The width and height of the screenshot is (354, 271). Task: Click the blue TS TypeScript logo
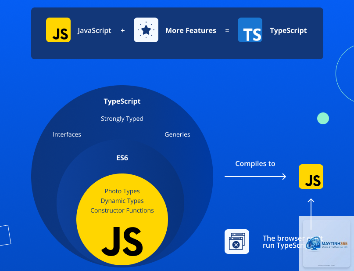[250, 30]
